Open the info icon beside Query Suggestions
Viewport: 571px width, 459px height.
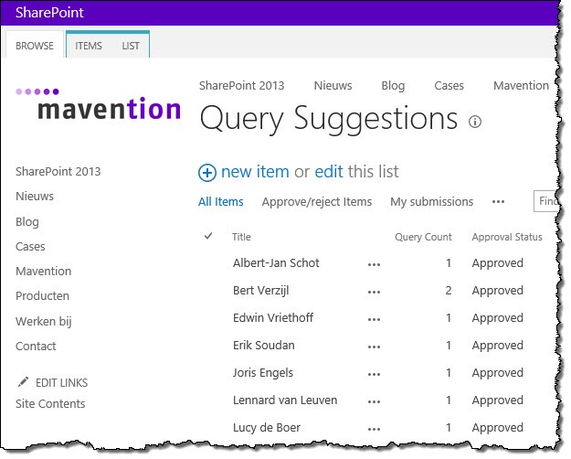(x=474, y=122)
